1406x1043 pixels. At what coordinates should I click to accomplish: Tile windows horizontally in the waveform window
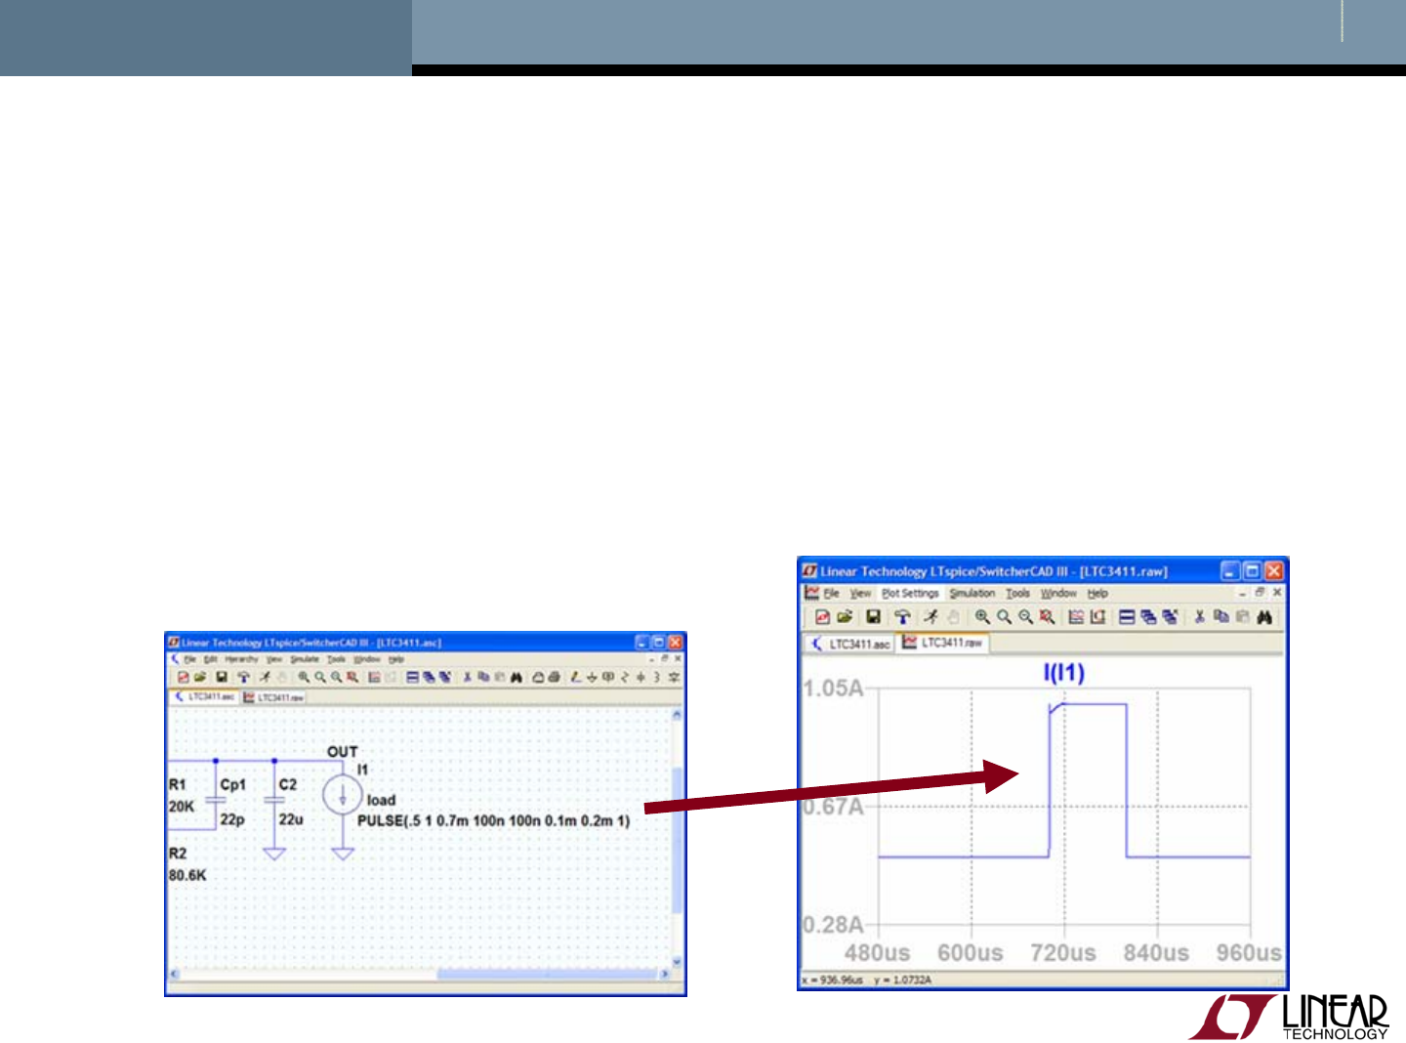point(1127,617)
